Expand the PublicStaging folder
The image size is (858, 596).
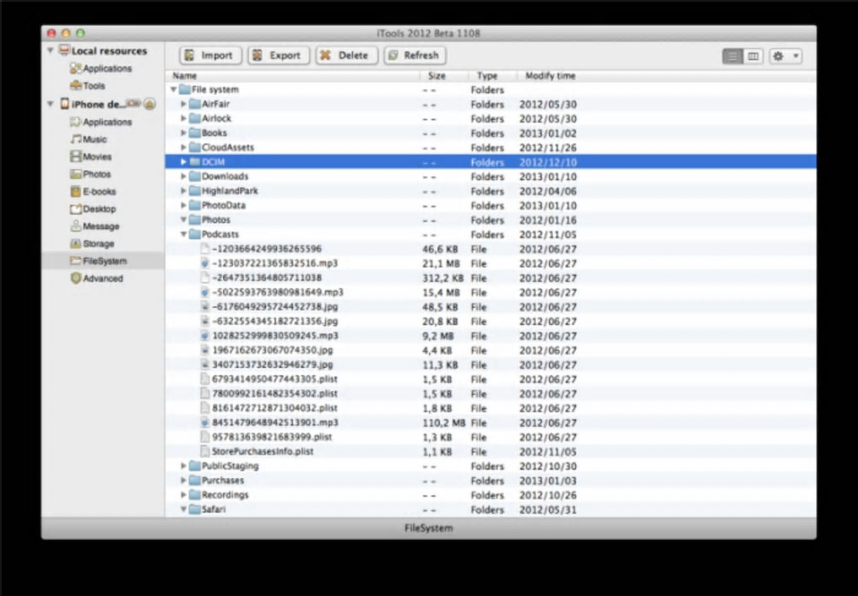pos(183,466)
